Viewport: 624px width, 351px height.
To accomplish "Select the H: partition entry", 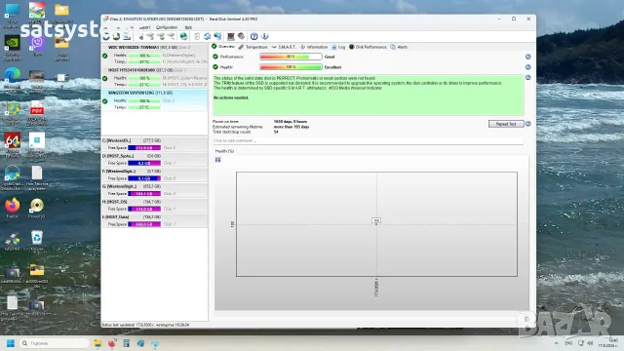I will pyautogui.click(x=154, y=206).
